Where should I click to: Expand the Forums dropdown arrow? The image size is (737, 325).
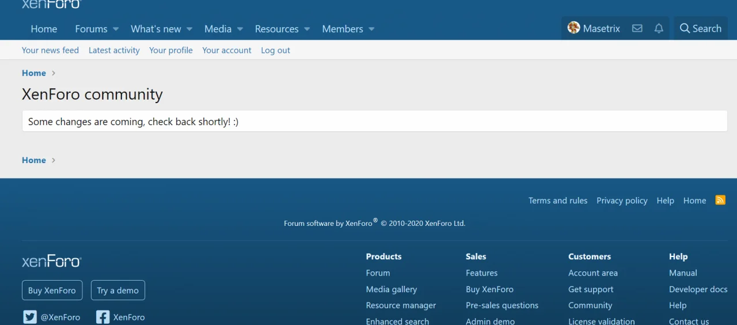click(116, 29)
